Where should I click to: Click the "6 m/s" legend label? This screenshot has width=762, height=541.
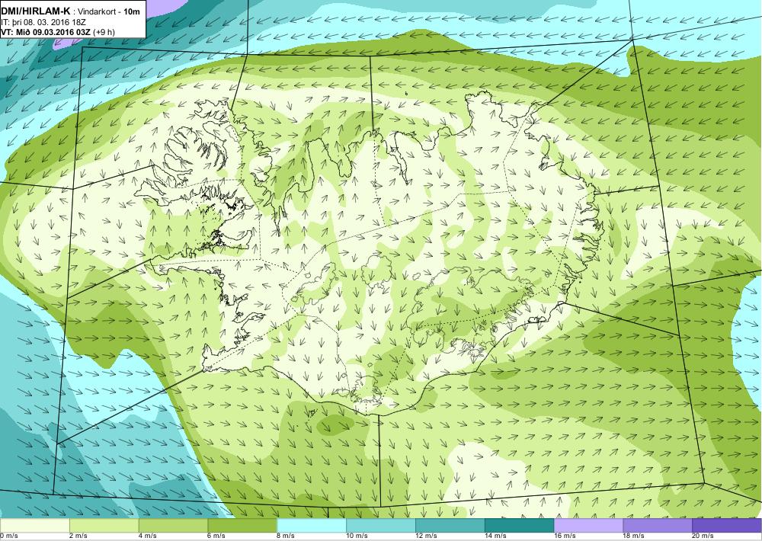(216, 536)
